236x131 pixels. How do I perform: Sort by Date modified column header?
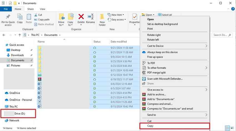click(119, 42)
